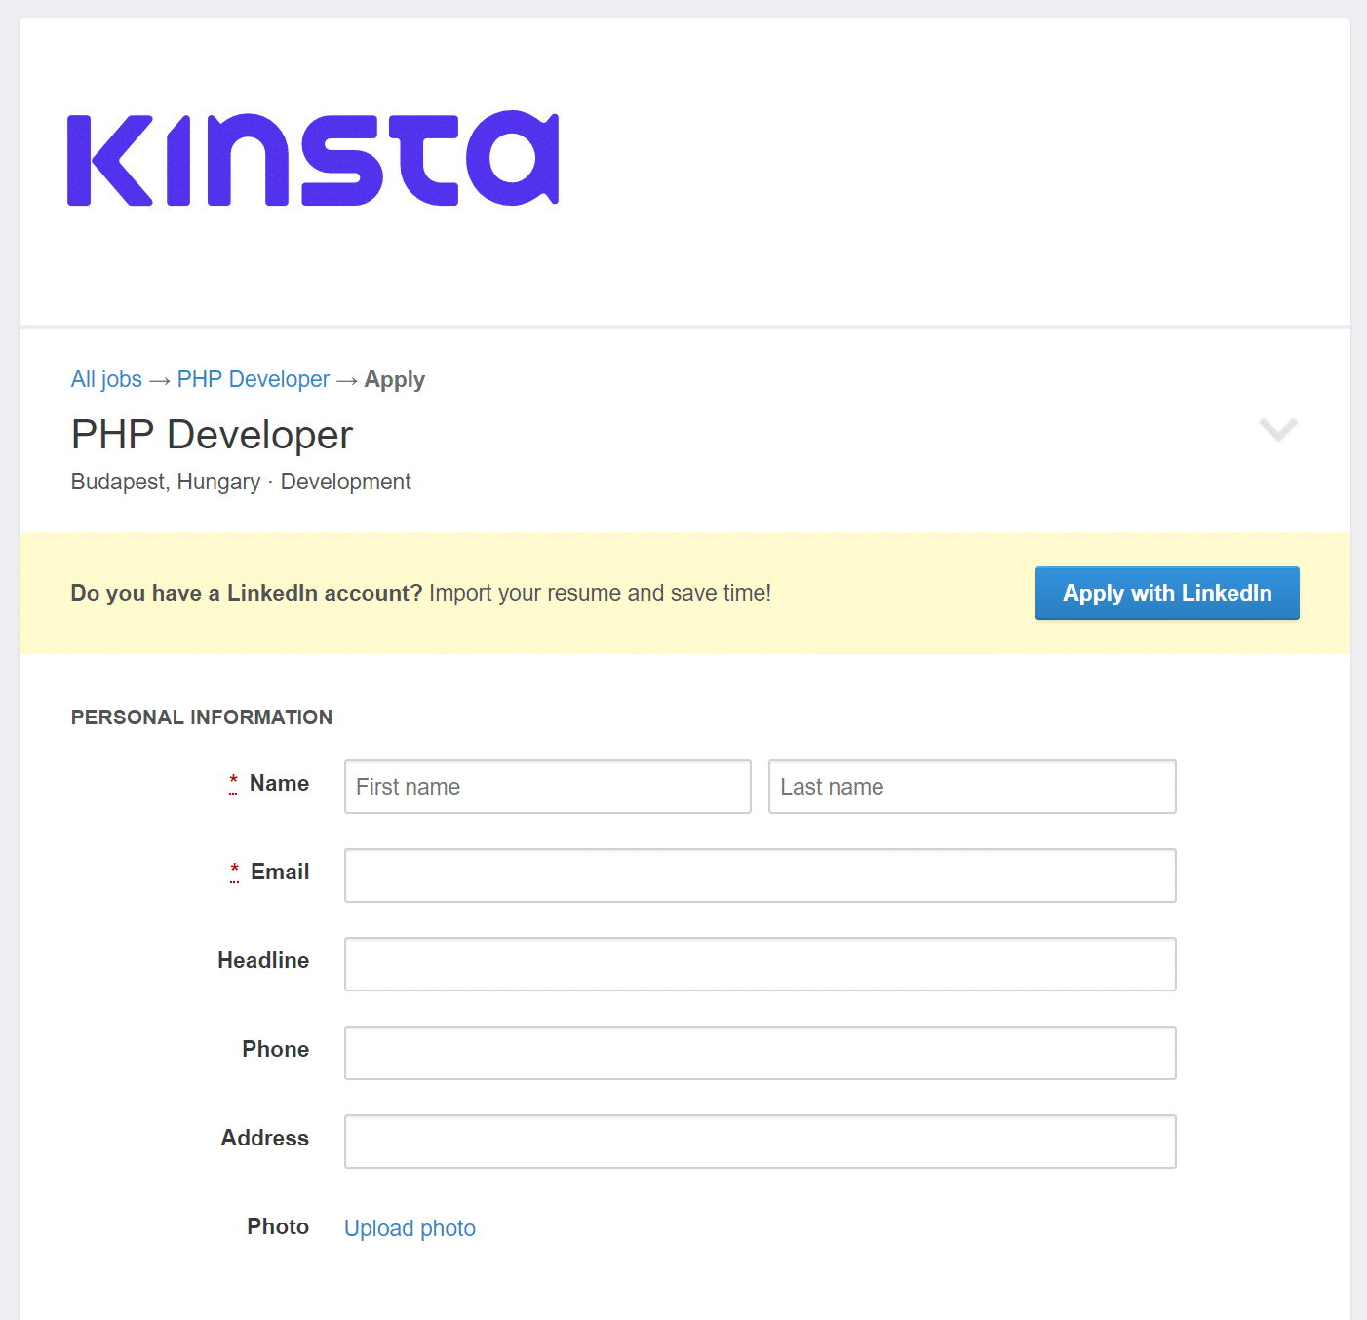
Task: Click inside the First name field
Action: pos(546,787)
